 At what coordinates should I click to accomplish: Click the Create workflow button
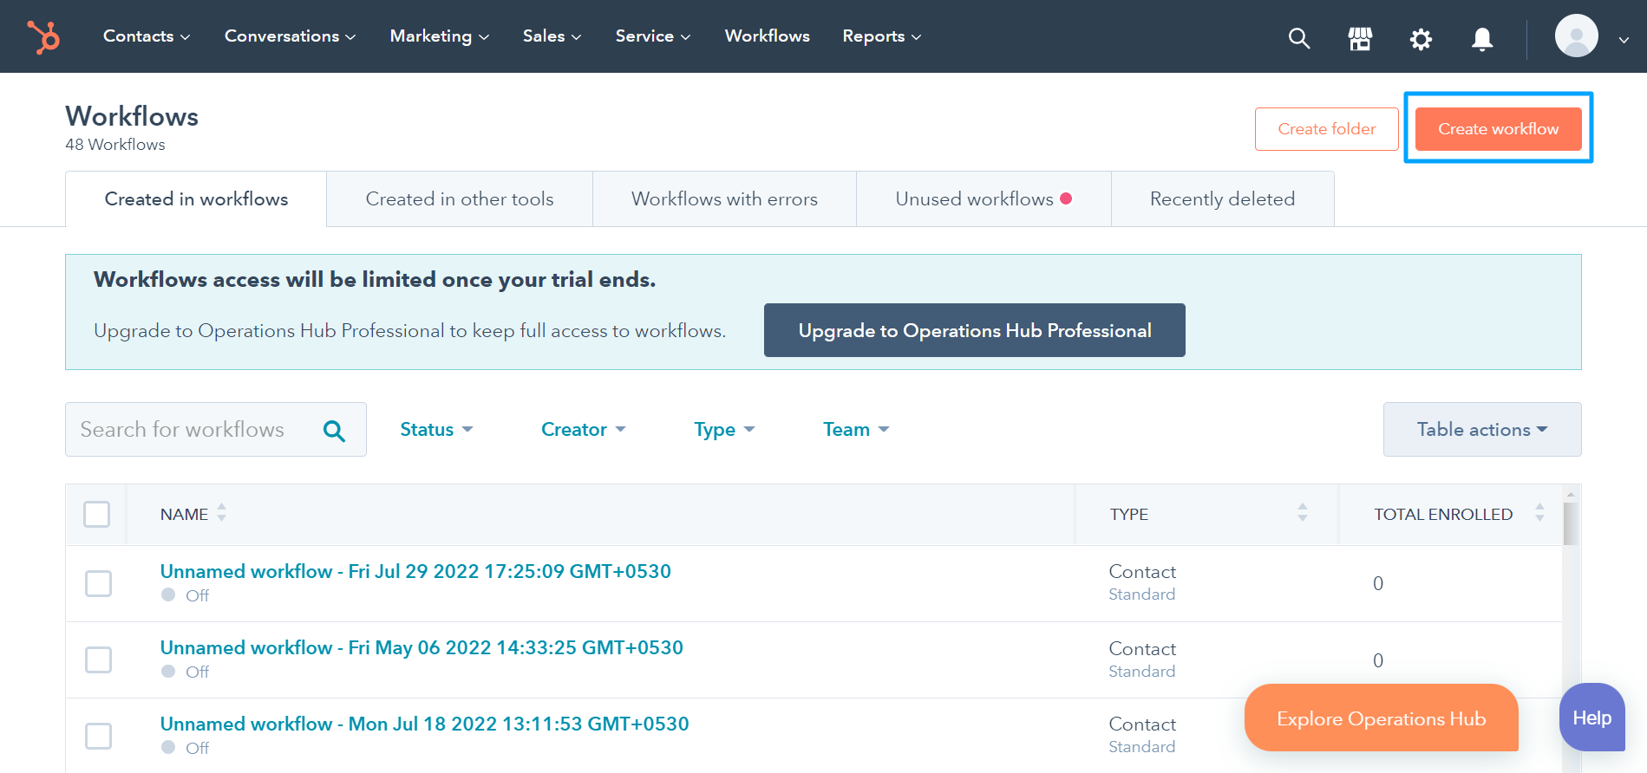(1499, 129)
